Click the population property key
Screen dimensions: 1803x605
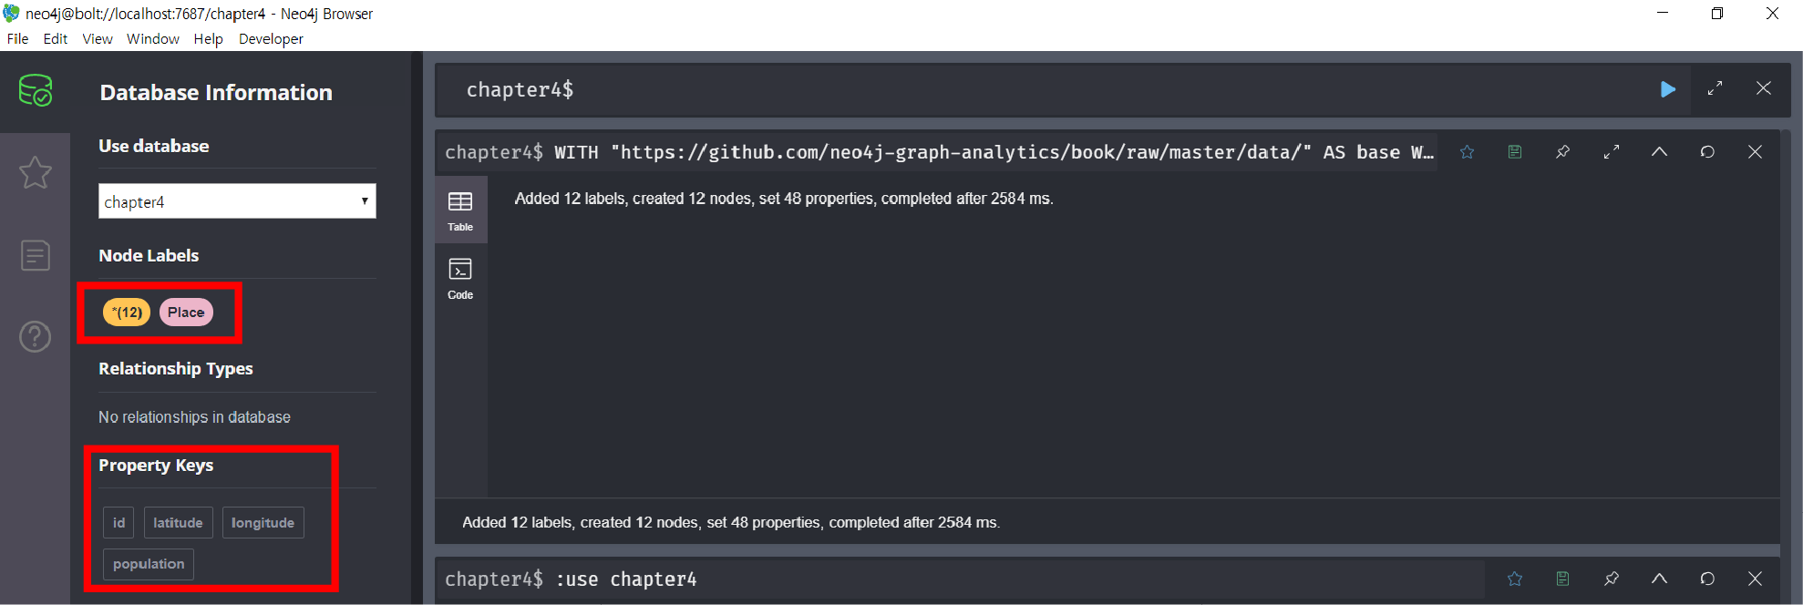tap(149, 564)
